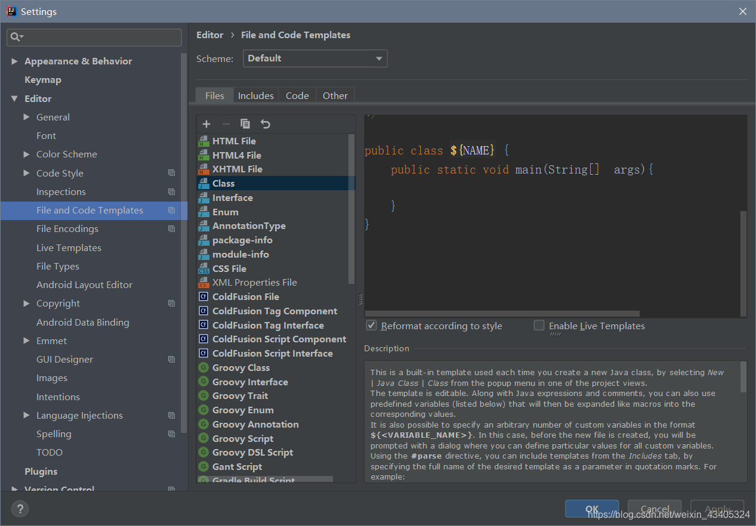Click the project-level icon beside Inspections
Screen dimensions: 756x526
(172, 192)
